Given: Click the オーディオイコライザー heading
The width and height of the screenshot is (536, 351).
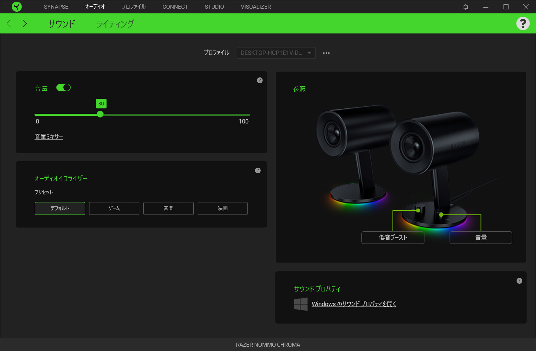Looking at the screenshot, I should (x=61, y=179).
